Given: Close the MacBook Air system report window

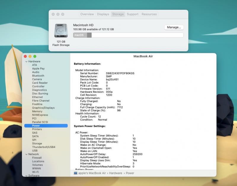Looking at the screenshot, I should [x=25, y=56].
